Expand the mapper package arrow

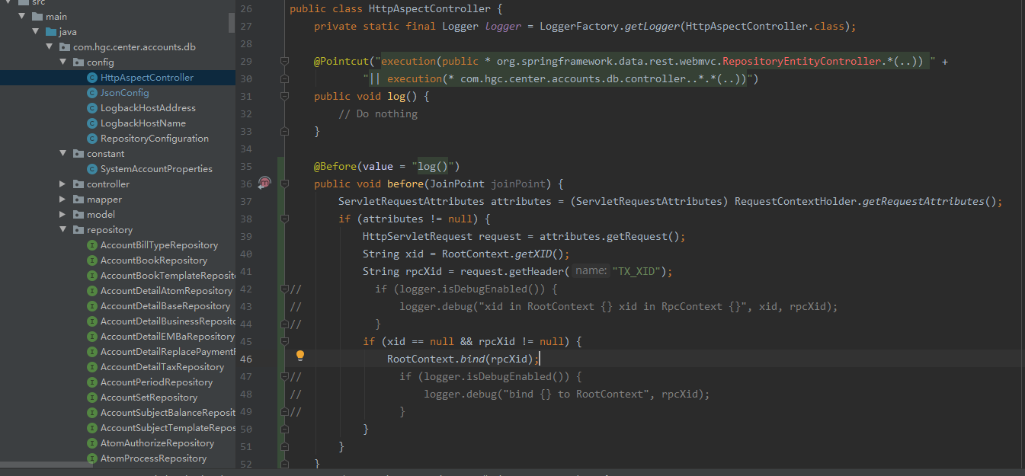point(63,200)
